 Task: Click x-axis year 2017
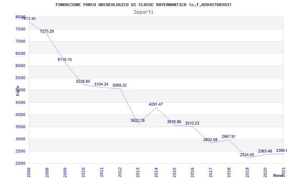211,173
